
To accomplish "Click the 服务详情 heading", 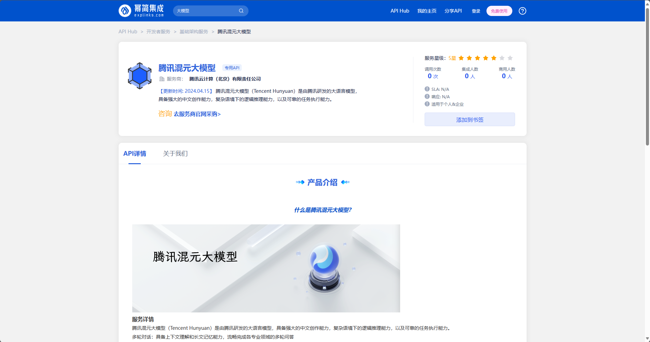I will 143,320.
